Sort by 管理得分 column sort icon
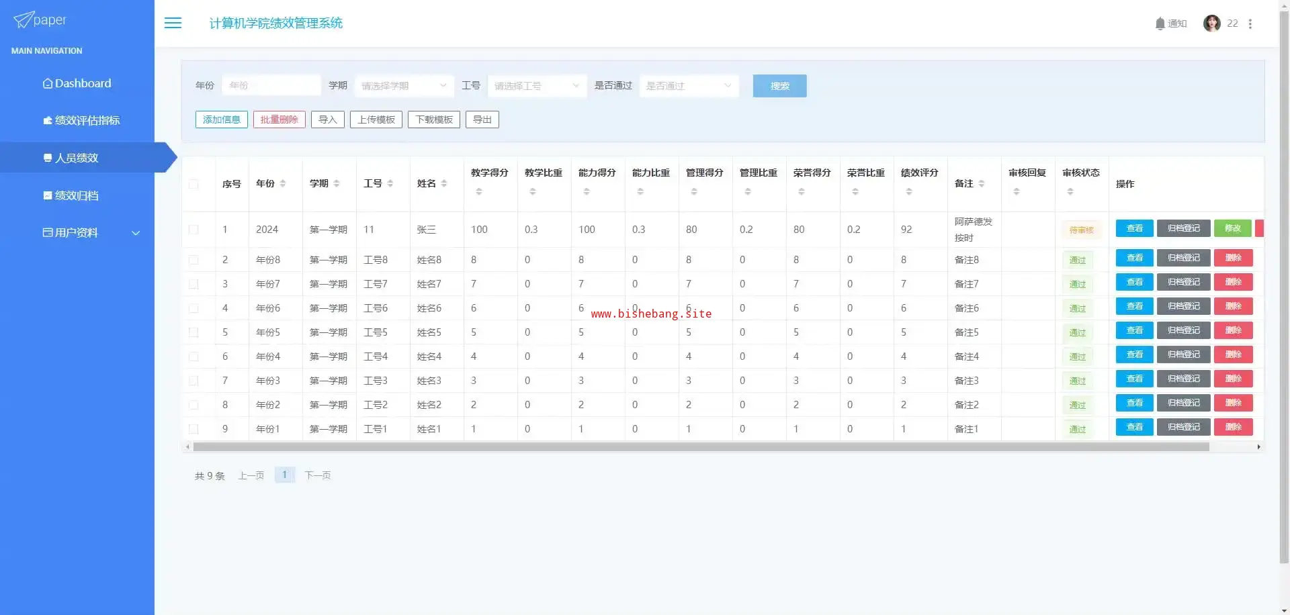Viewport: 1290px width, 615px height. tap(694, 192)
